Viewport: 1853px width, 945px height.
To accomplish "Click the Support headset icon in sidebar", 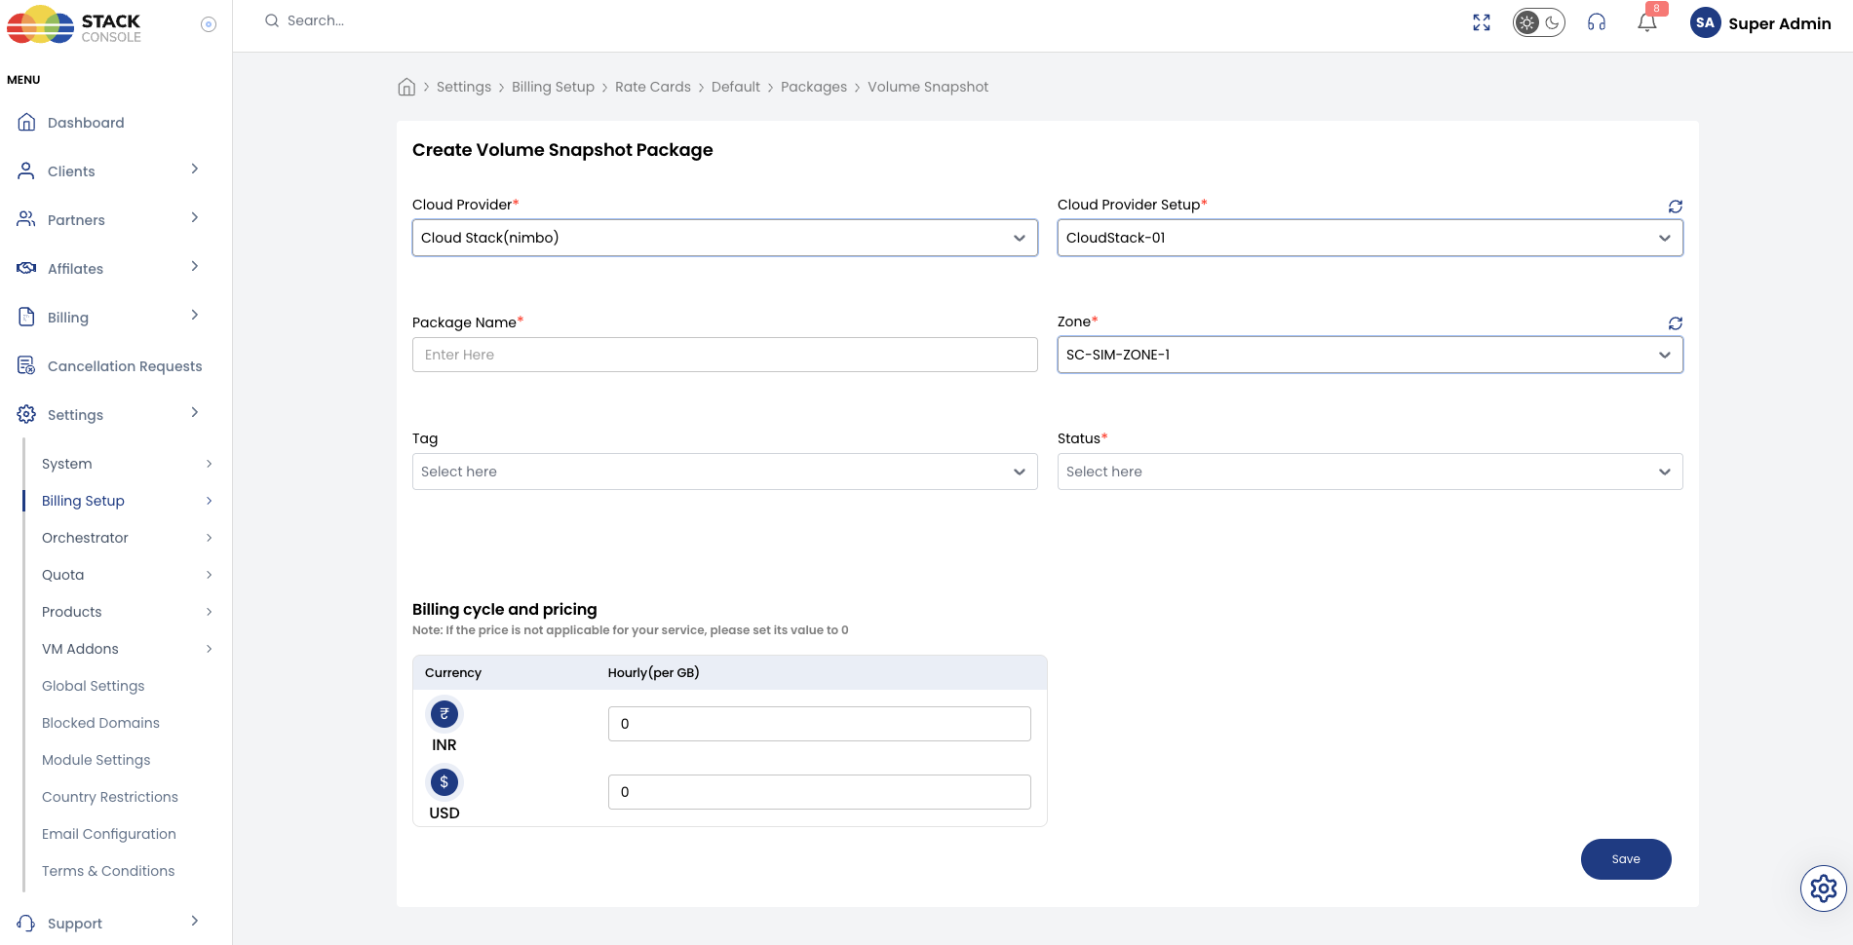I will 26,923.
